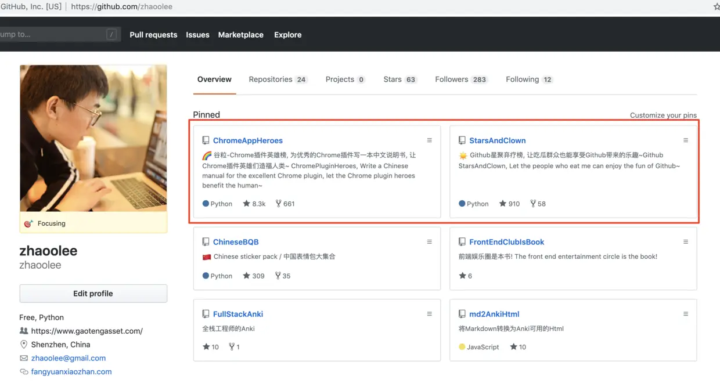
Task: Click the repo icon beside FrontEndClubIsBook
Action: tap(462, 242)
